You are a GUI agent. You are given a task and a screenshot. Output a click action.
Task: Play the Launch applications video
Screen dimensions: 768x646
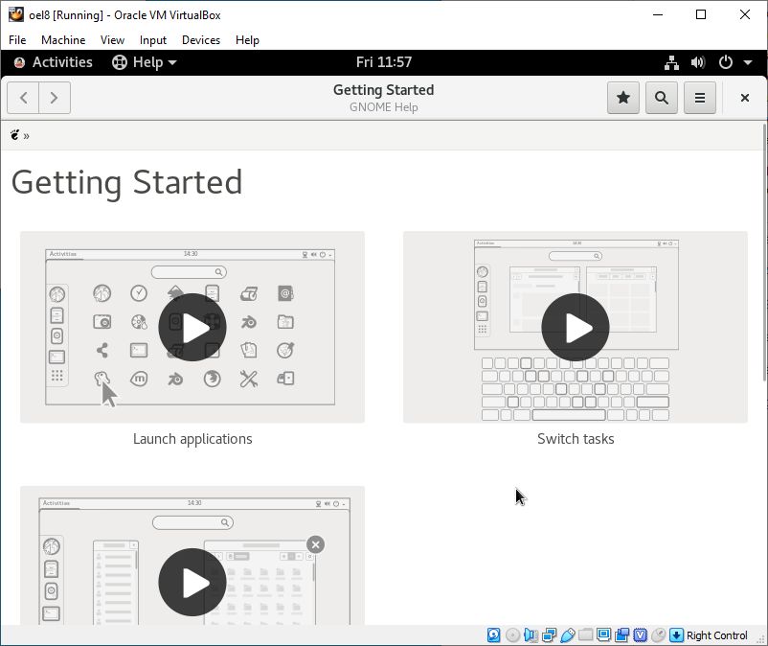click(x=192, y=328)
